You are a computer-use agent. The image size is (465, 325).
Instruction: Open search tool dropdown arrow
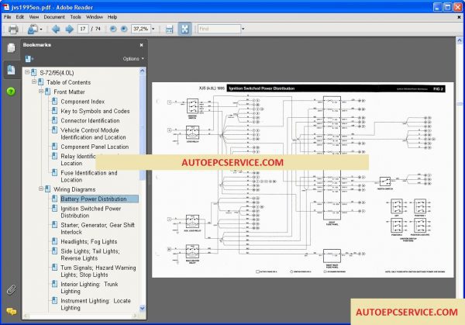click(41, 29)
